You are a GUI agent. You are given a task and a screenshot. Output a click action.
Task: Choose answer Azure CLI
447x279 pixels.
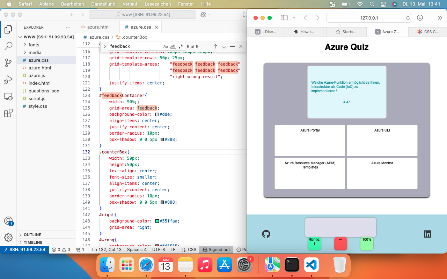tap(382, 140)
